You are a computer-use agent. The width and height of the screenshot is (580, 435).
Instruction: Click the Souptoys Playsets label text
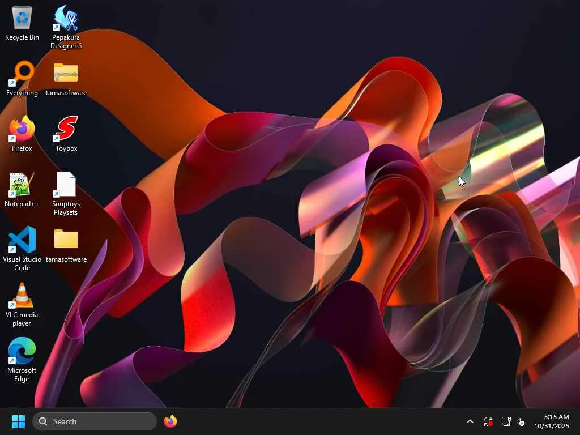tap(66, 208)
